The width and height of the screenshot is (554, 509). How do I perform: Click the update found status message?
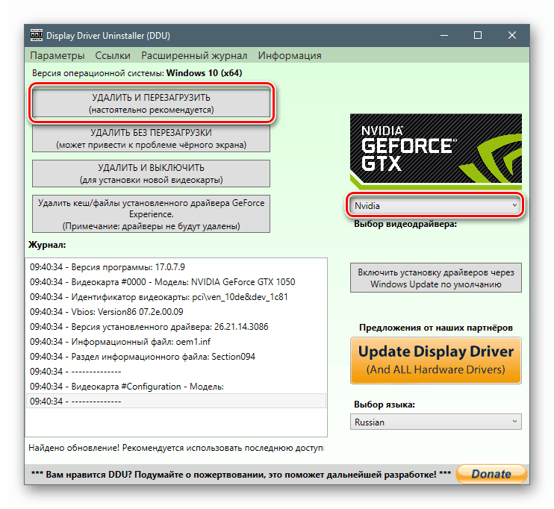point(176,448)
